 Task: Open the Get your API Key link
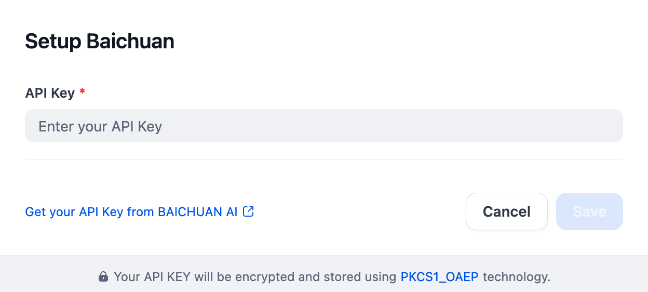point(131,212)
